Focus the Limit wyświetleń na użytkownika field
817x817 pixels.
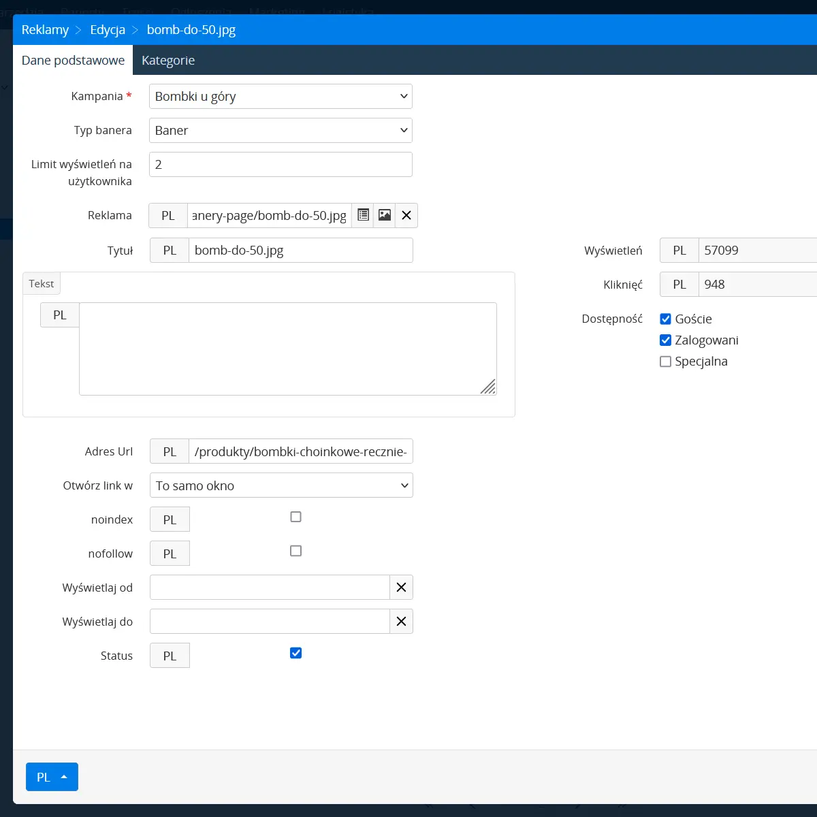281,164
